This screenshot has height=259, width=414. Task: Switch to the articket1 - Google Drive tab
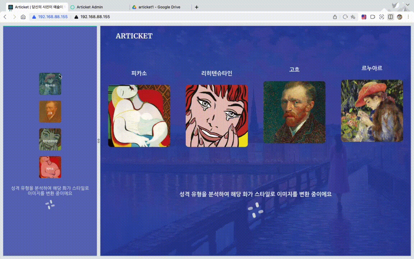pyautogui.click(x=161, y=7)
